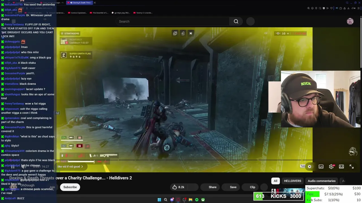The image size is (362, 203).
Task: Open the Windows Start menu
Action: pyautogui.click(x=159, y=200)
